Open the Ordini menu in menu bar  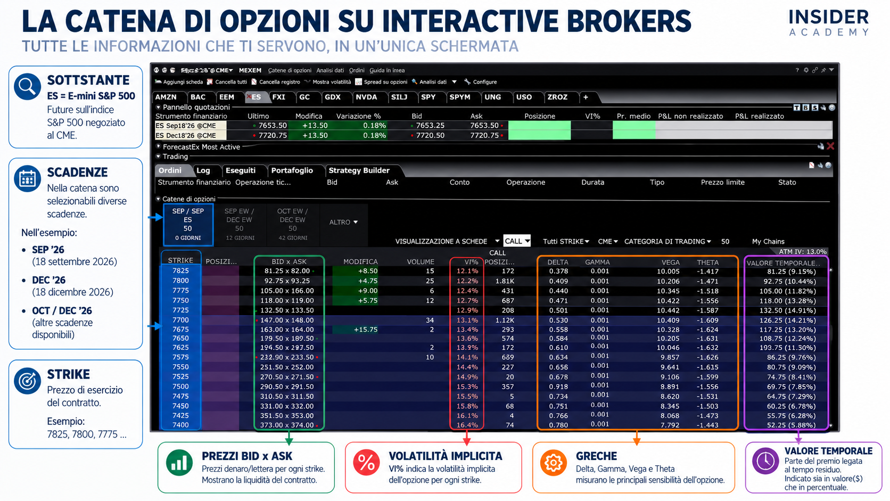pos(357,70)
